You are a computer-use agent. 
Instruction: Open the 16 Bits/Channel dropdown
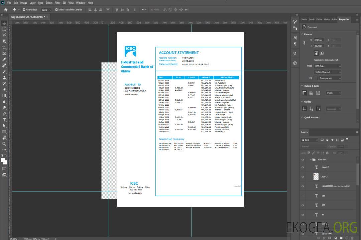tap(327, 72)
